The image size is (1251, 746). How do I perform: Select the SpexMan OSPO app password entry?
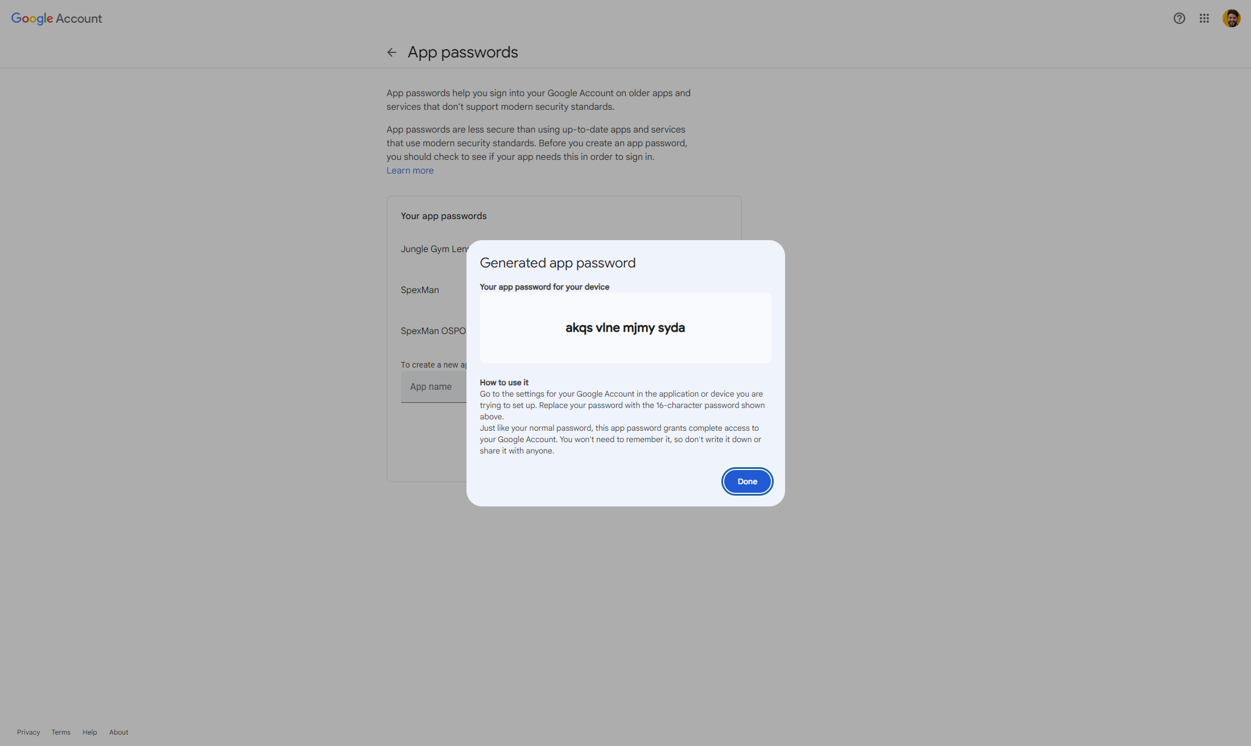[x=433, y=331]
